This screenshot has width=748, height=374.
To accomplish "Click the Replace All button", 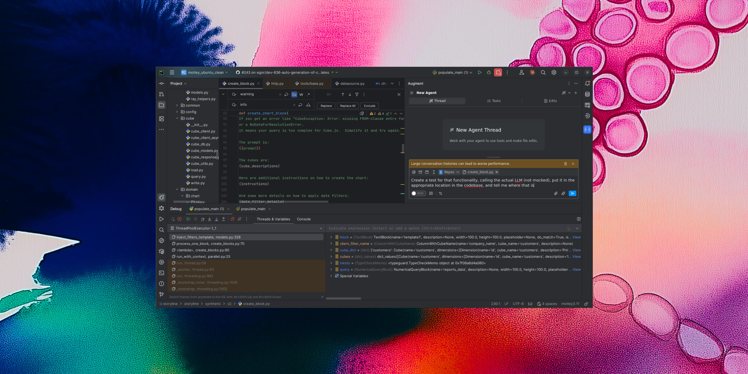I will click(x=348, y=106).
